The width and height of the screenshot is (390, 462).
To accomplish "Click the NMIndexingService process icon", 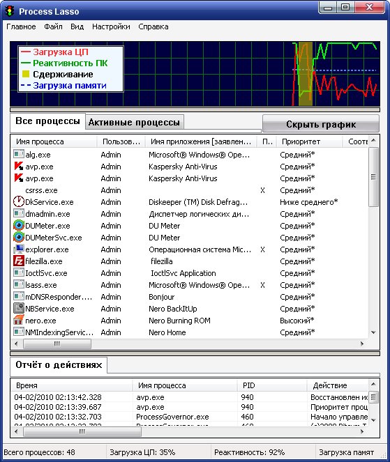I will pos(19,332).
